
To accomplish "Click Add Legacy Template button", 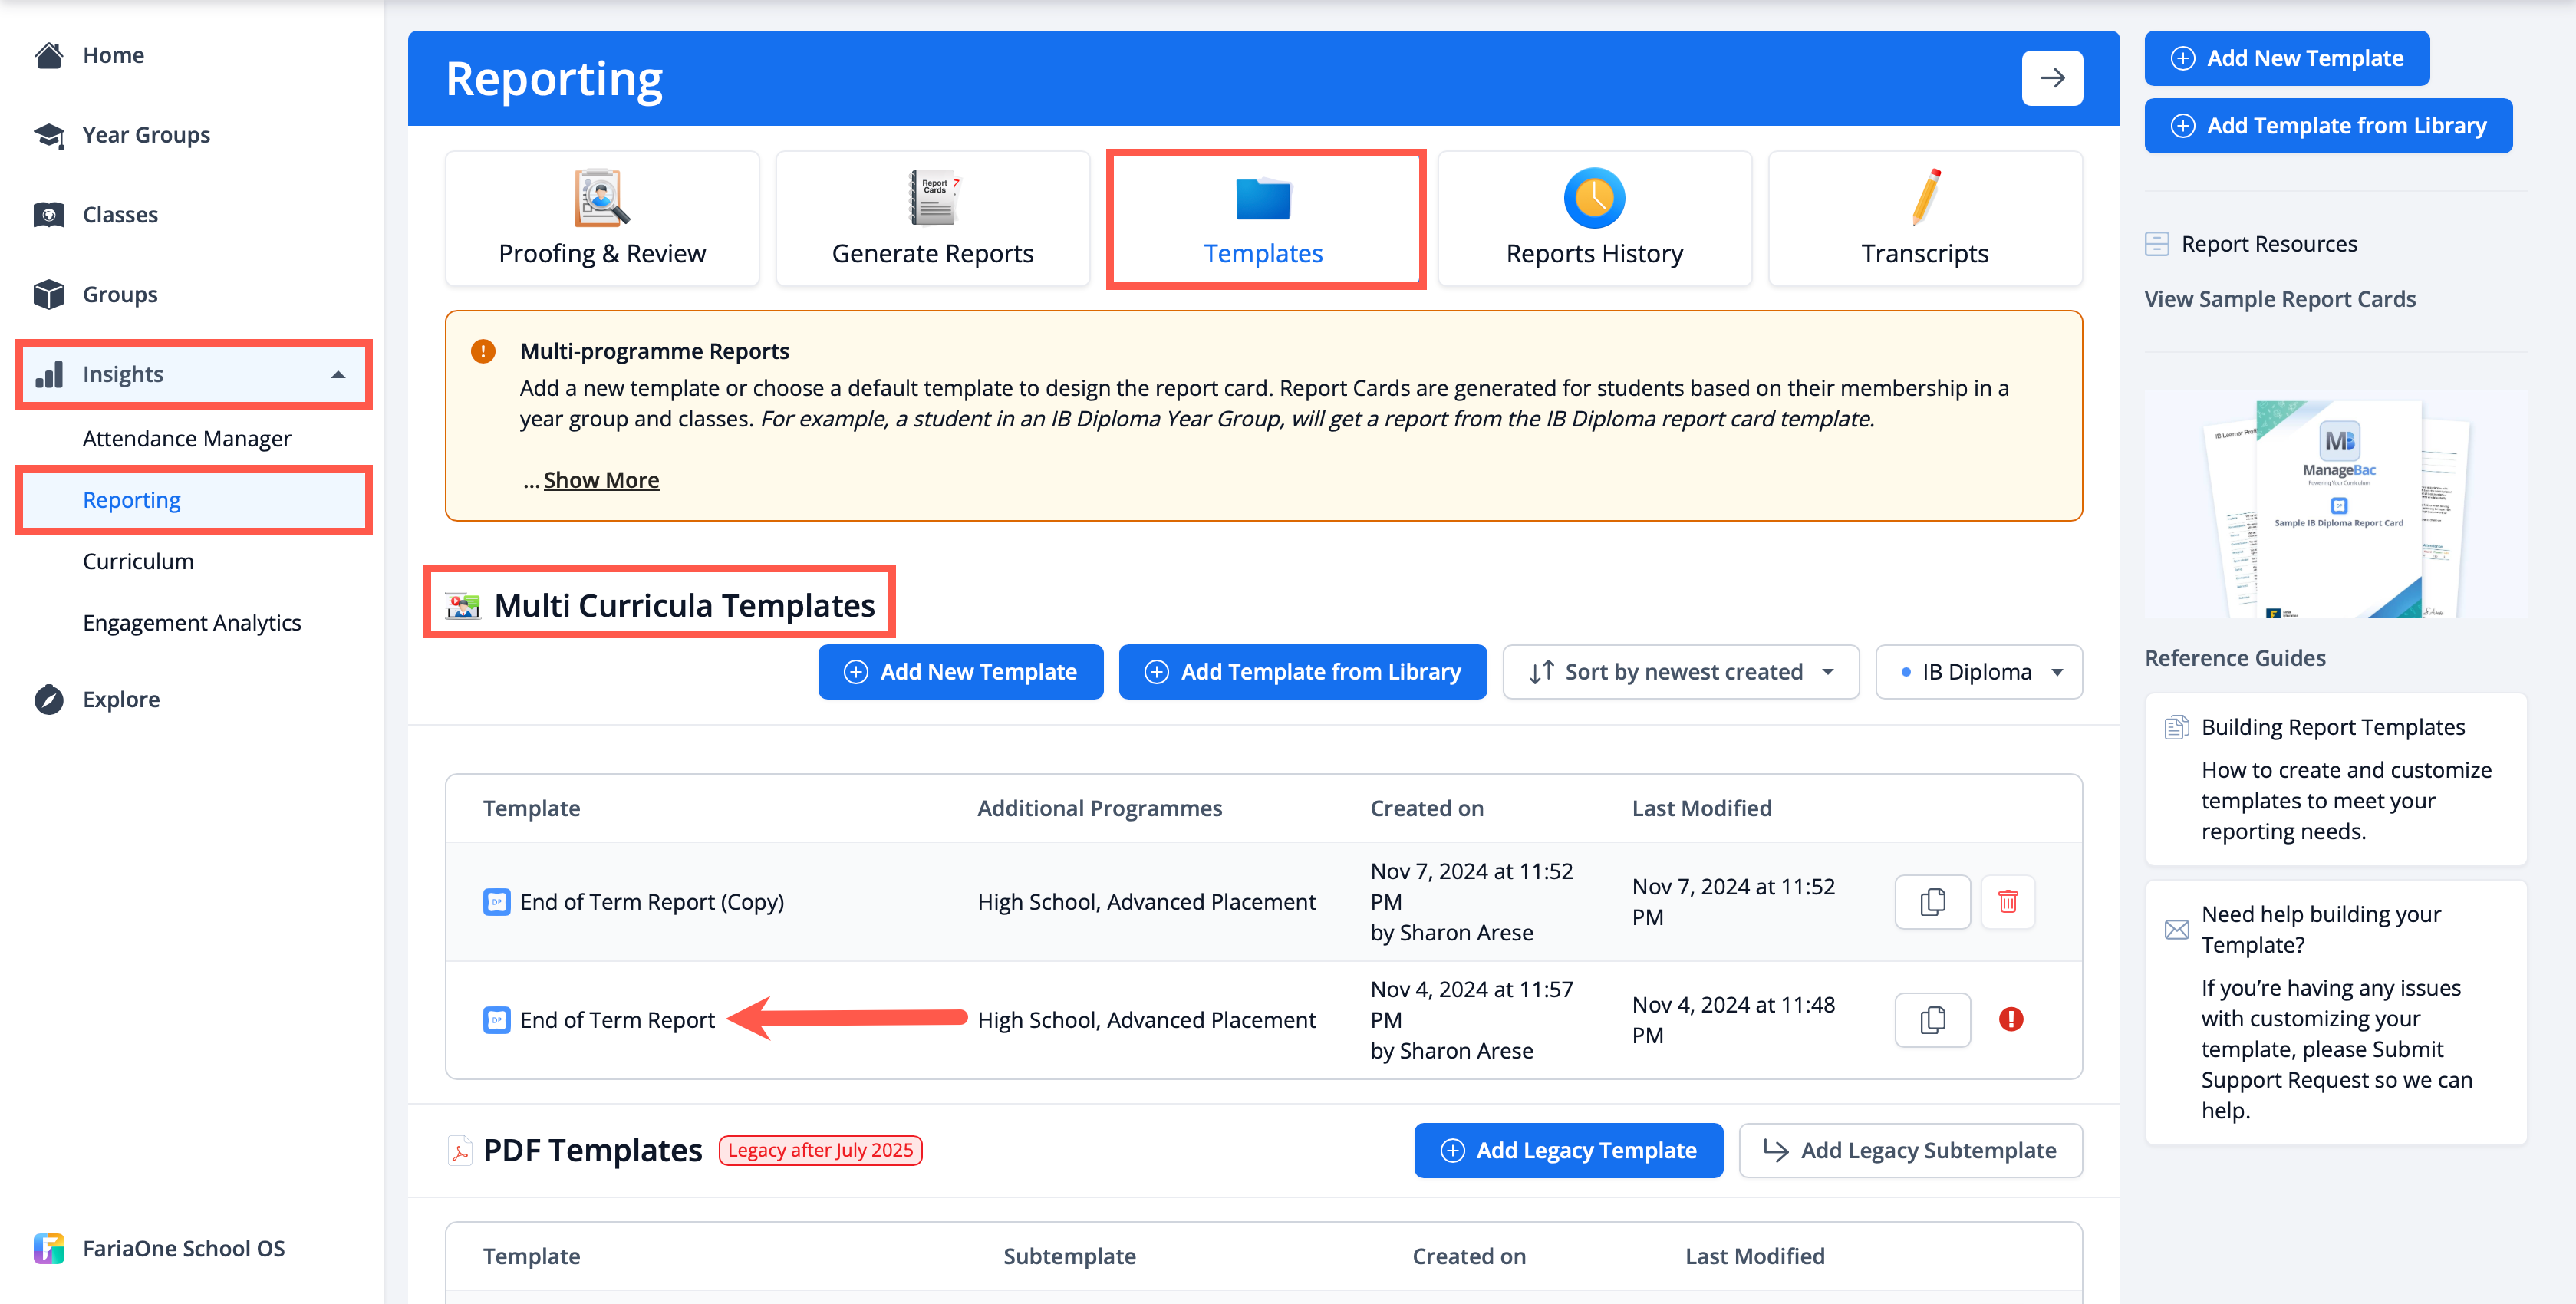I will coord(1567,1150).
